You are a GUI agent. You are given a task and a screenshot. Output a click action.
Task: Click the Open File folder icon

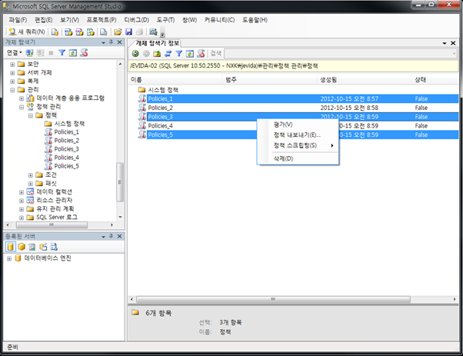point(118,32)
